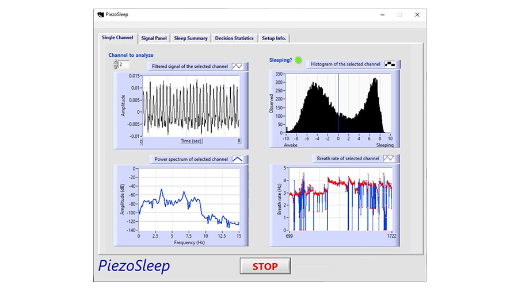Click the green Sleeping? indicator light
518x289 pixels.
tap(298, 60)
